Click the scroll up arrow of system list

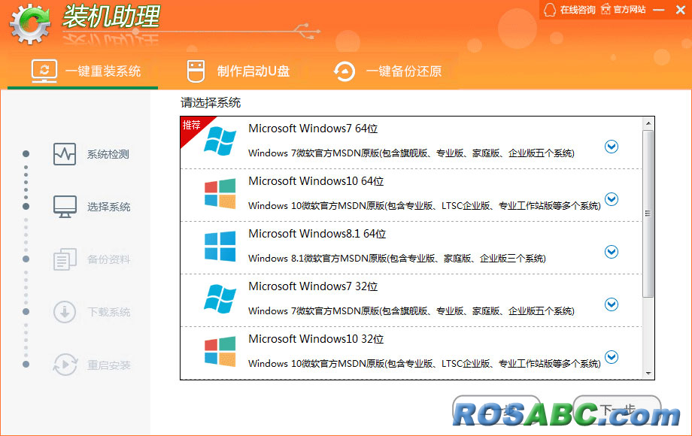(648, 123)
